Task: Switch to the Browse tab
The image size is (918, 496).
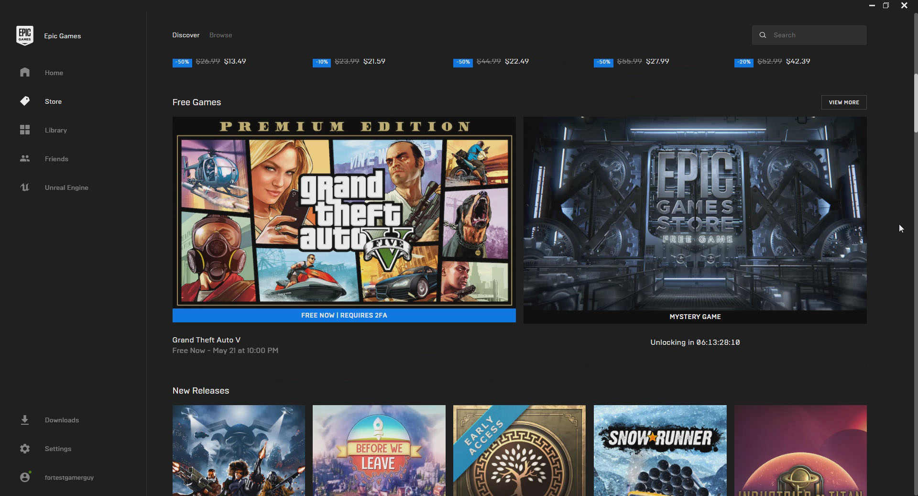Action: (x=220, y=35)
